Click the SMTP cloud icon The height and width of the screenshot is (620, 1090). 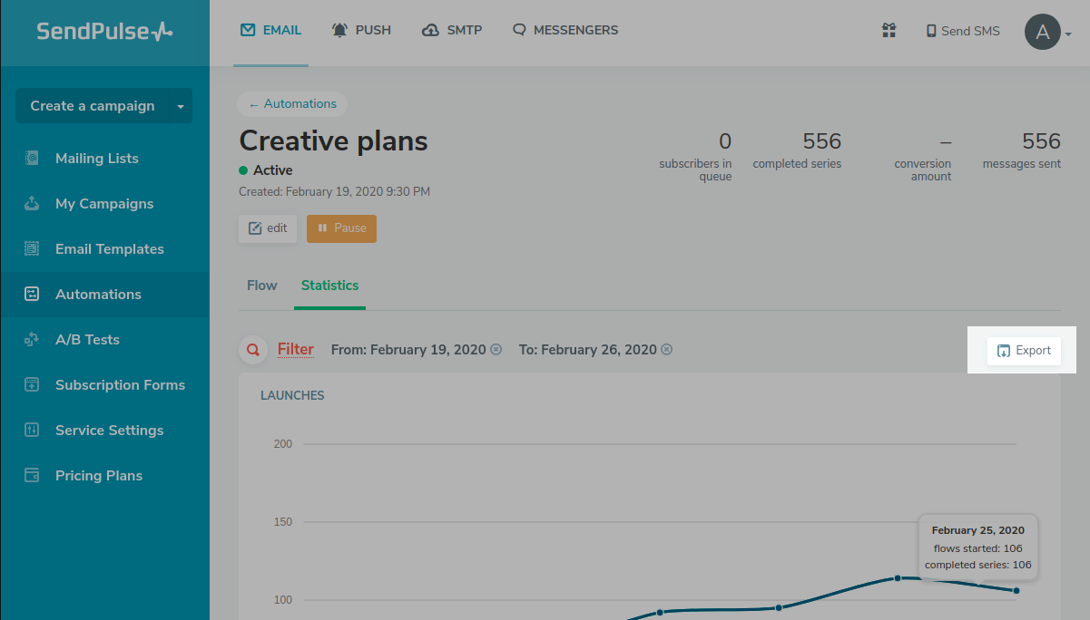pyautogui.click(x=431, y=30)
